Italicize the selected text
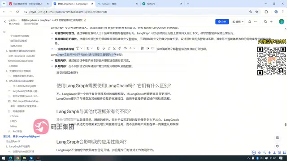287x161 pixels. click(x=109, y=48)
